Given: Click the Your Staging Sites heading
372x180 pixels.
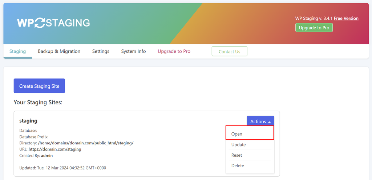Looking at the screenshot, I should point(38,103).
